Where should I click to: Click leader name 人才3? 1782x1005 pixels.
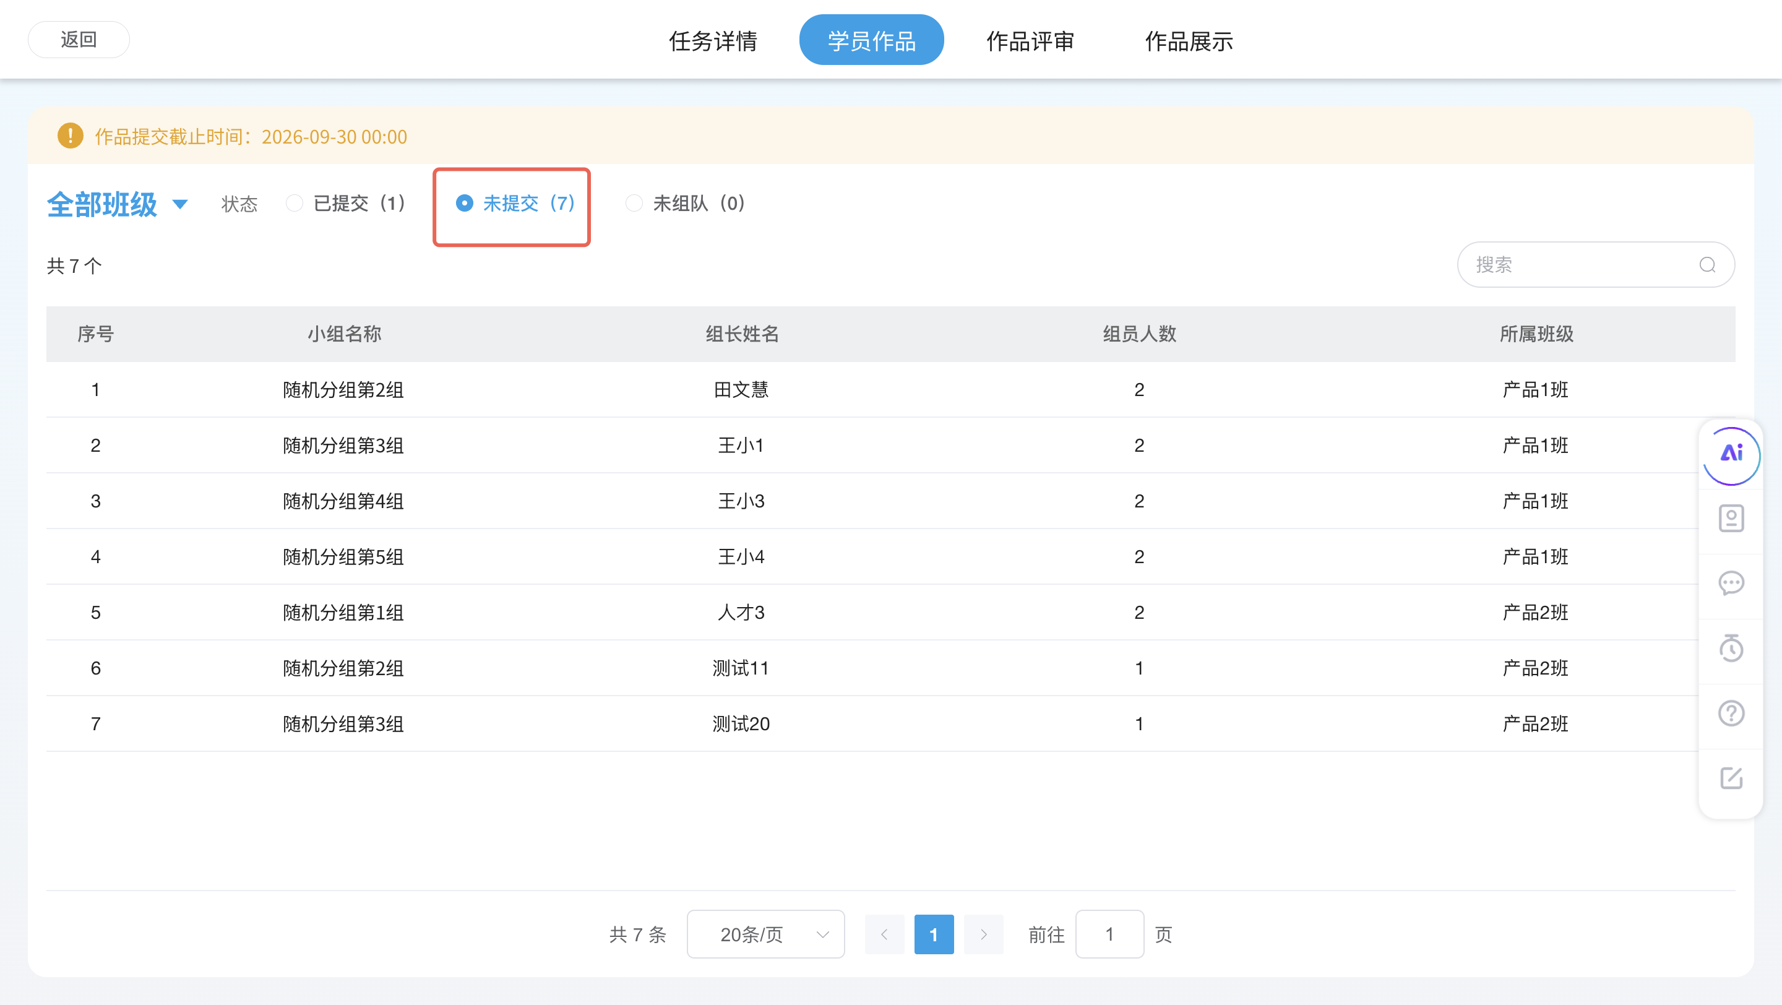(x=741, y=613)
